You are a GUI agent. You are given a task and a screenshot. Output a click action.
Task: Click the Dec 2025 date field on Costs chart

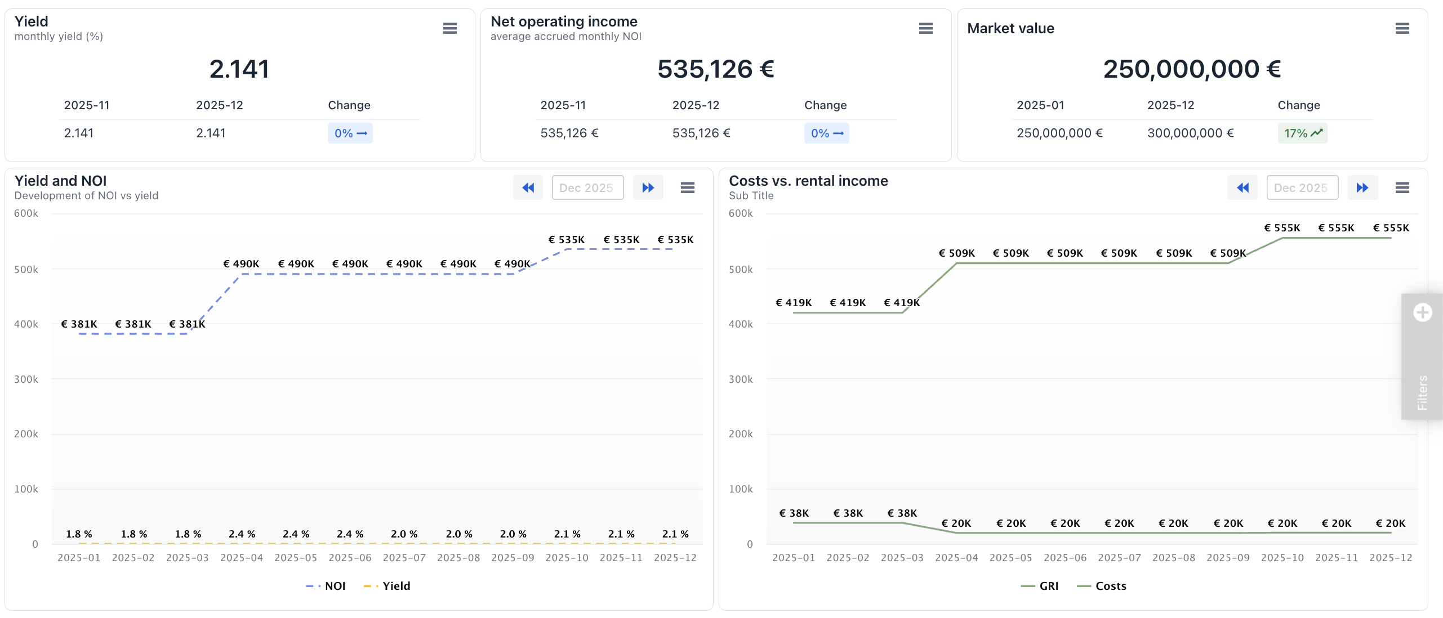(x=1302, y=187)
